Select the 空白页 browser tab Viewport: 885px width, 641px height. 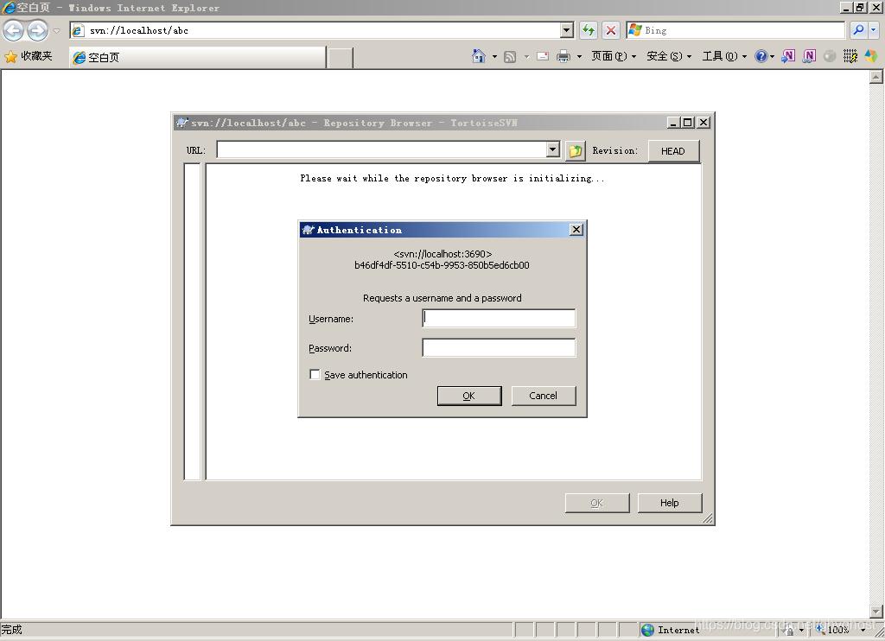(x=198, y=58)
